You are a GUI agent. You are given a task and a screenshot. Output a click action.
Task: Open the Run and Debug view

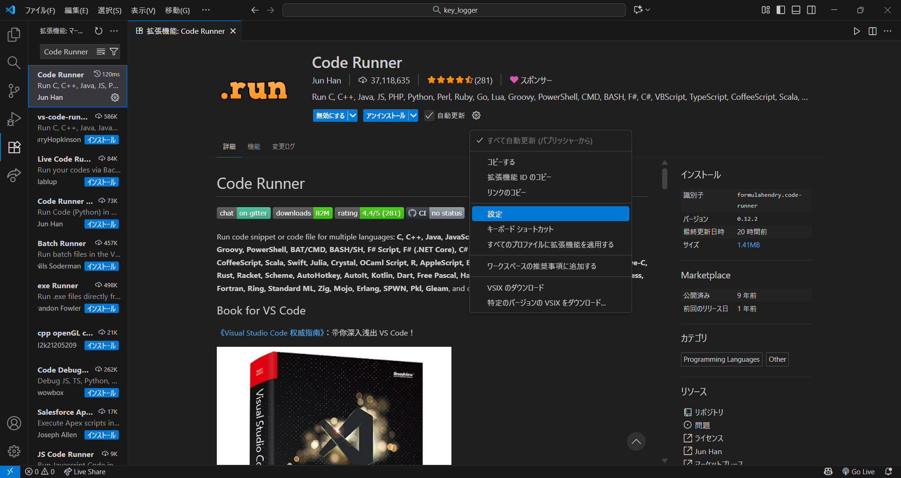14,119
